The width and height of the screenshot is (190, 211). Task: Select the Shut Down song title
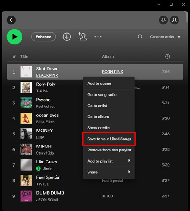point(47,68)
